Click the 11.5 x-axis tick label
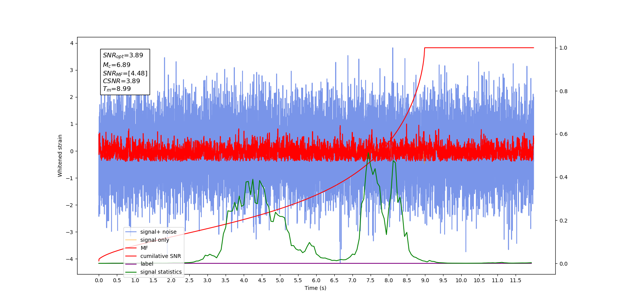Viewport: 617px width, 308px height. pos(516,280)
